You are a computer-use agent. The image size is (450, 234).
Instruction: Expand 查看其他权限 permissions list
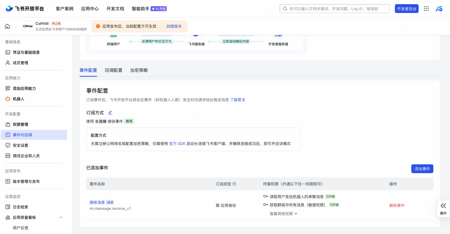[283, 214]
